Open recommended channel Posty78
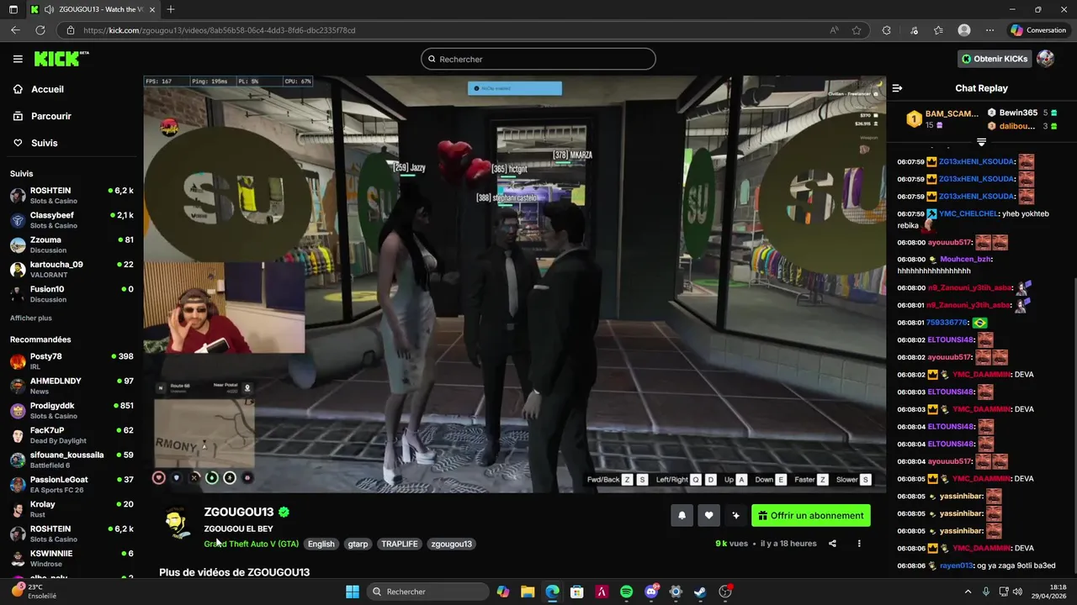 pos(72,361)
